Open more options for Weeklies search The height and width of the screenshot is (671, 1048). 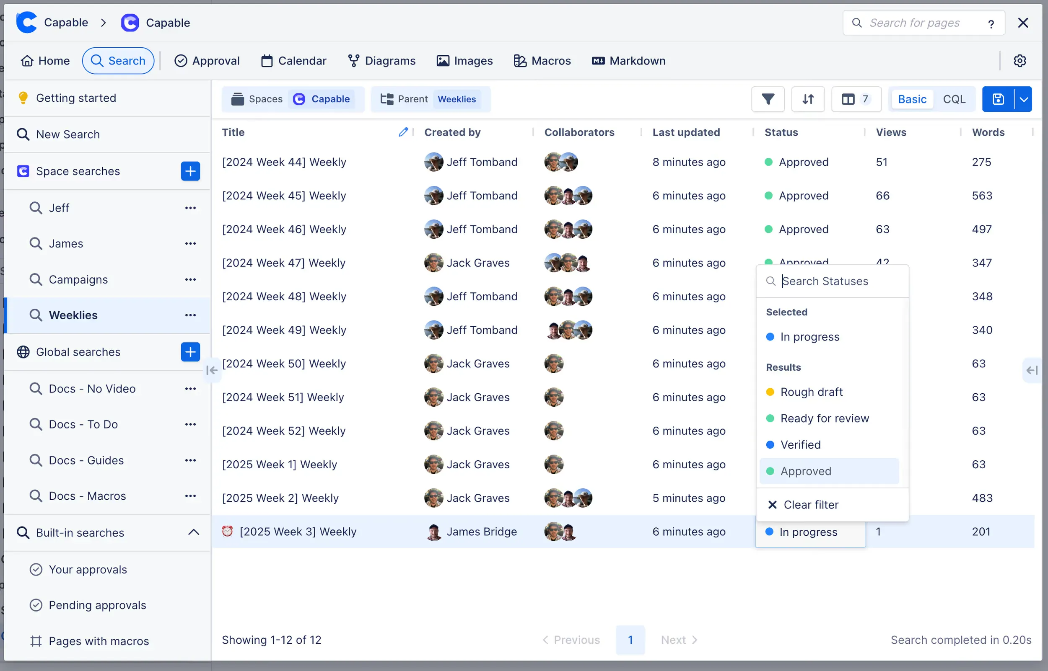(x=190, y=315)
